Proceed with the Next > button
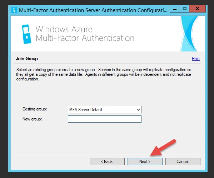214x178 pixels. [x=145, y=162]
